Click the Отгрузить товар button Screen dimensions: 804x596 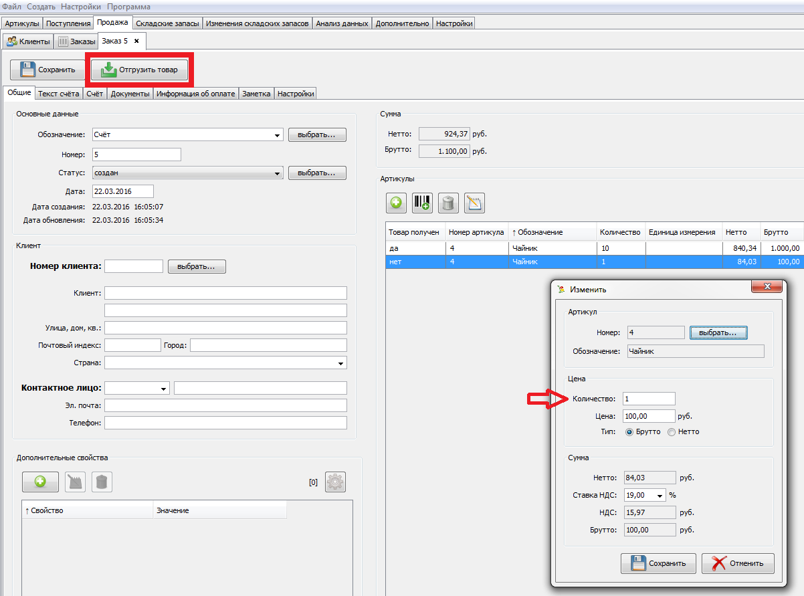pyautogui.click(x=140, y=70)
